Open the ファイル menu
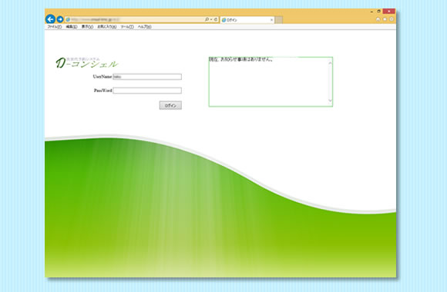Viewport: 447px width, 292px height. pyautogui.click(x=55, y=27)
